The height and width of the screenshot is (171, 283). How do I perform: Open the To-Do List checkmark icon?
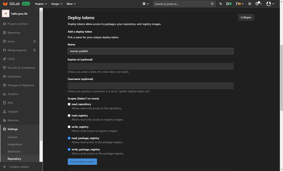coord(250,4)
